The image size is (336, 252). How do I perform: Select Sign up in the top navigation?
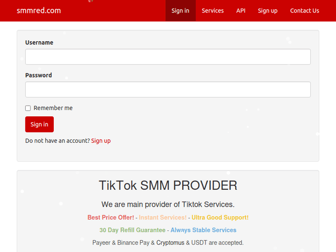pyautogui.click(x=267, y=11)
